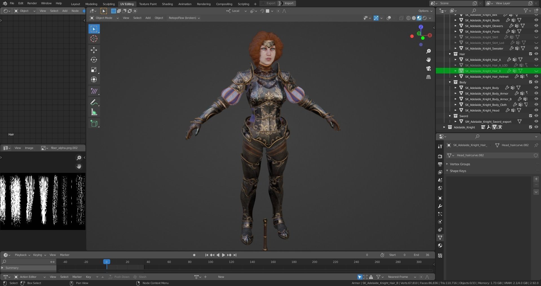Select the Move tool
This screenshot has height=286, width=541.
pos(94,50)
